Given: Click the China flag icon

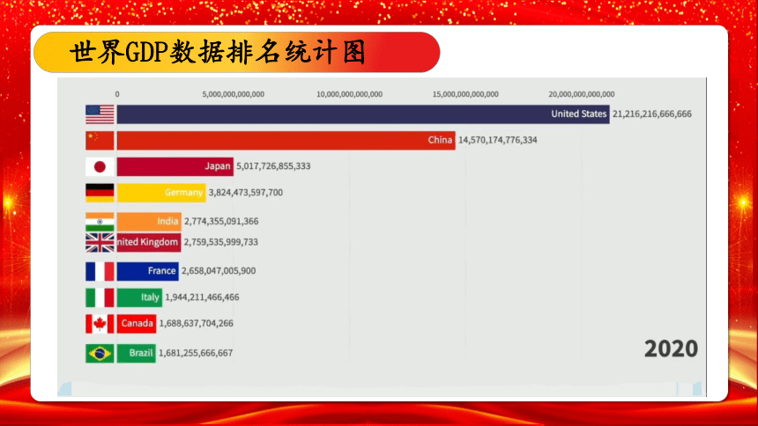Looking at the screenshot, I should coord(100,141).
